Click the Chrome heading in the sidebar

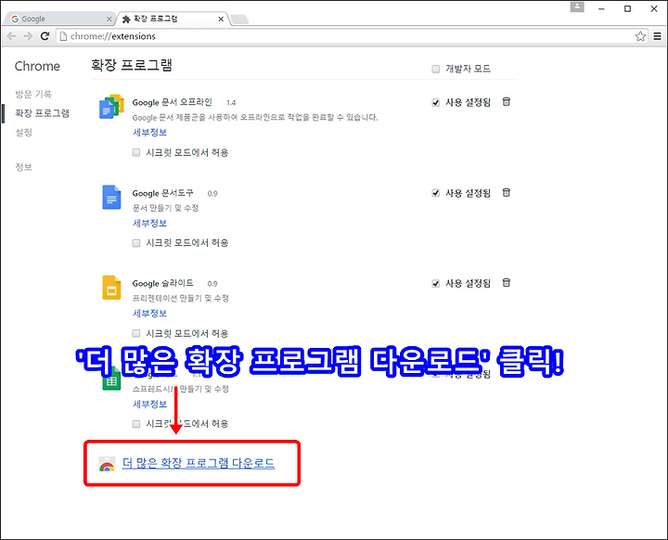pyautogui.click(x=37, y=66)
